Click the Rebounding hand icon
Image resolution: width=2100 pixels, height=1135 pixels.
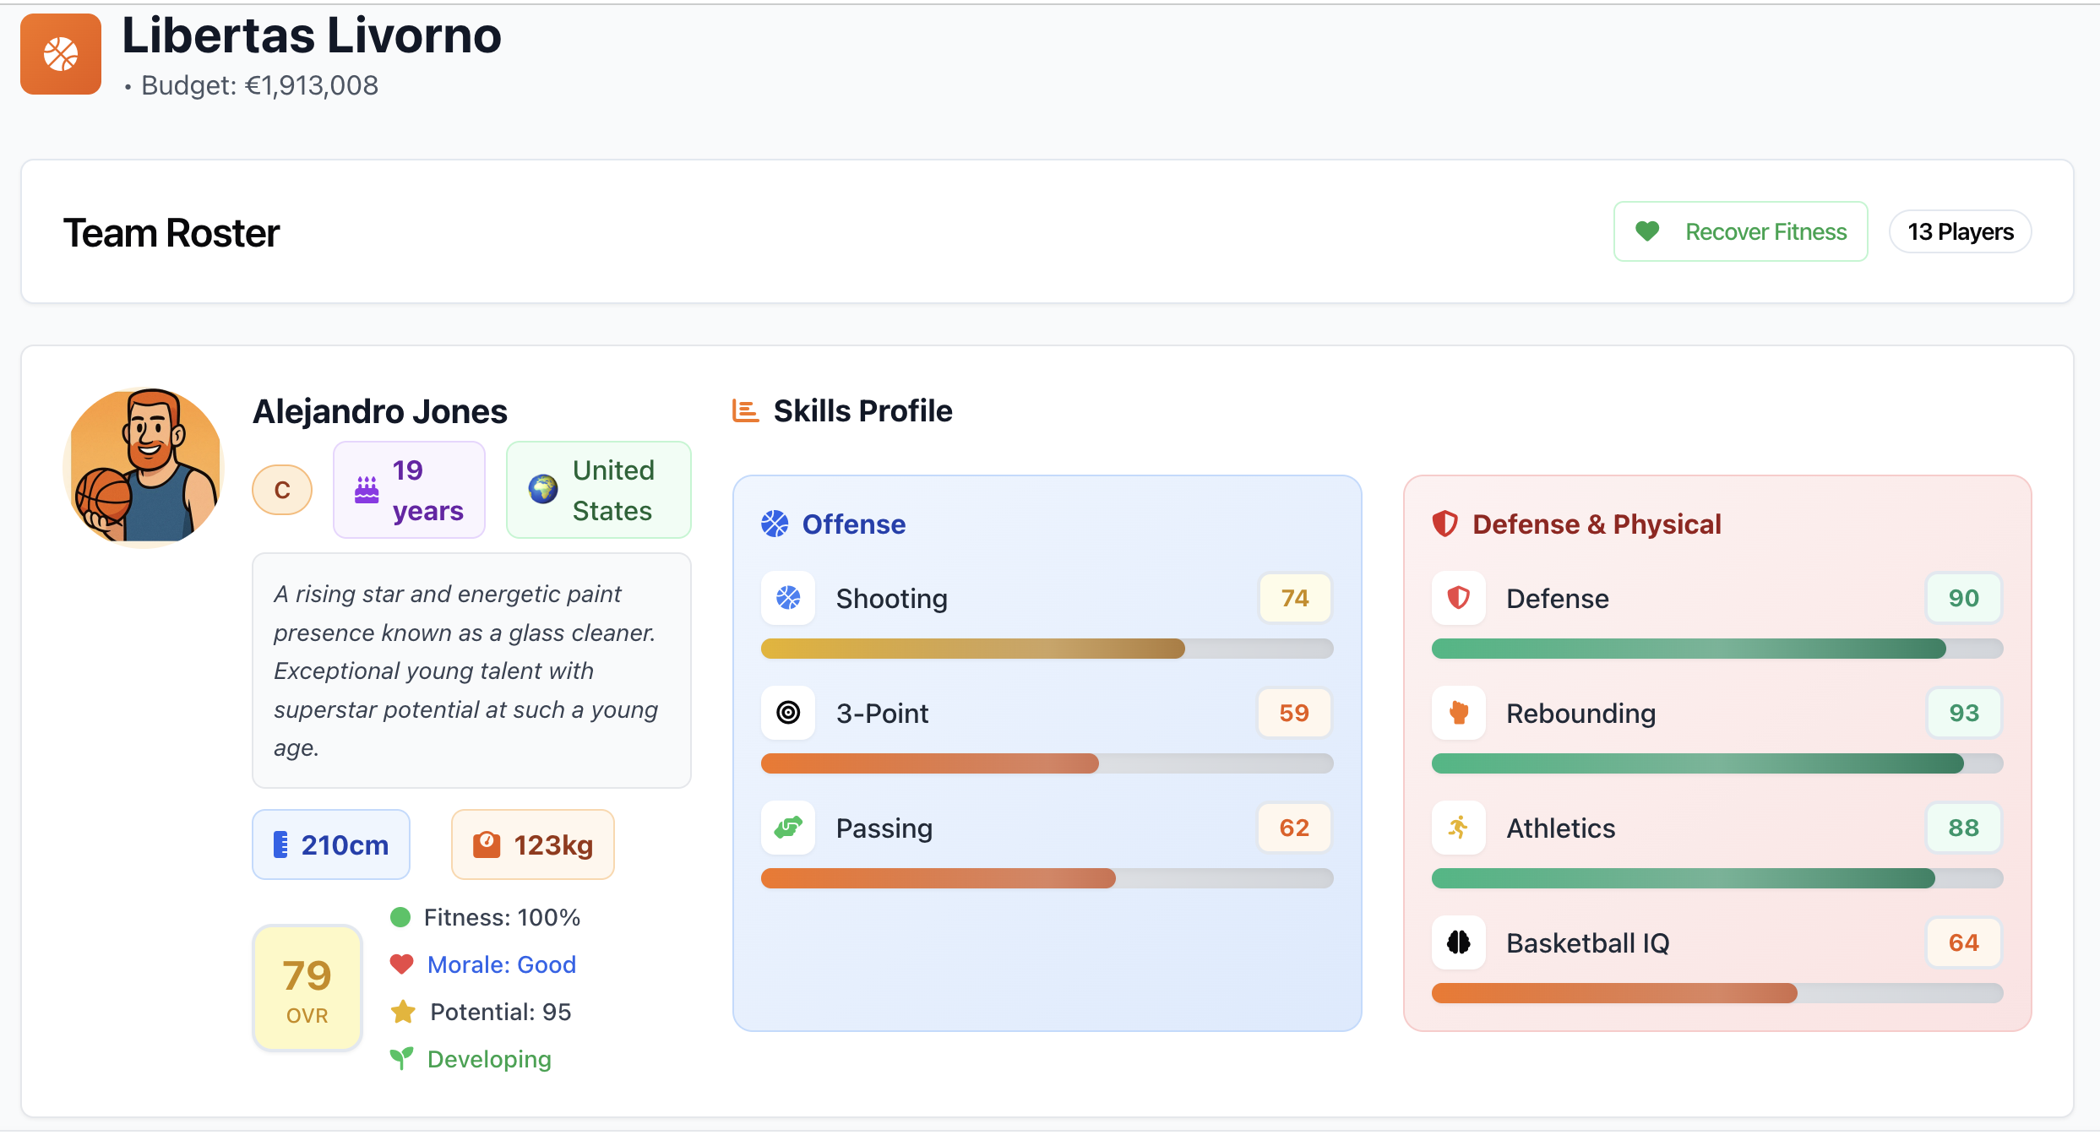[1458, 713]
